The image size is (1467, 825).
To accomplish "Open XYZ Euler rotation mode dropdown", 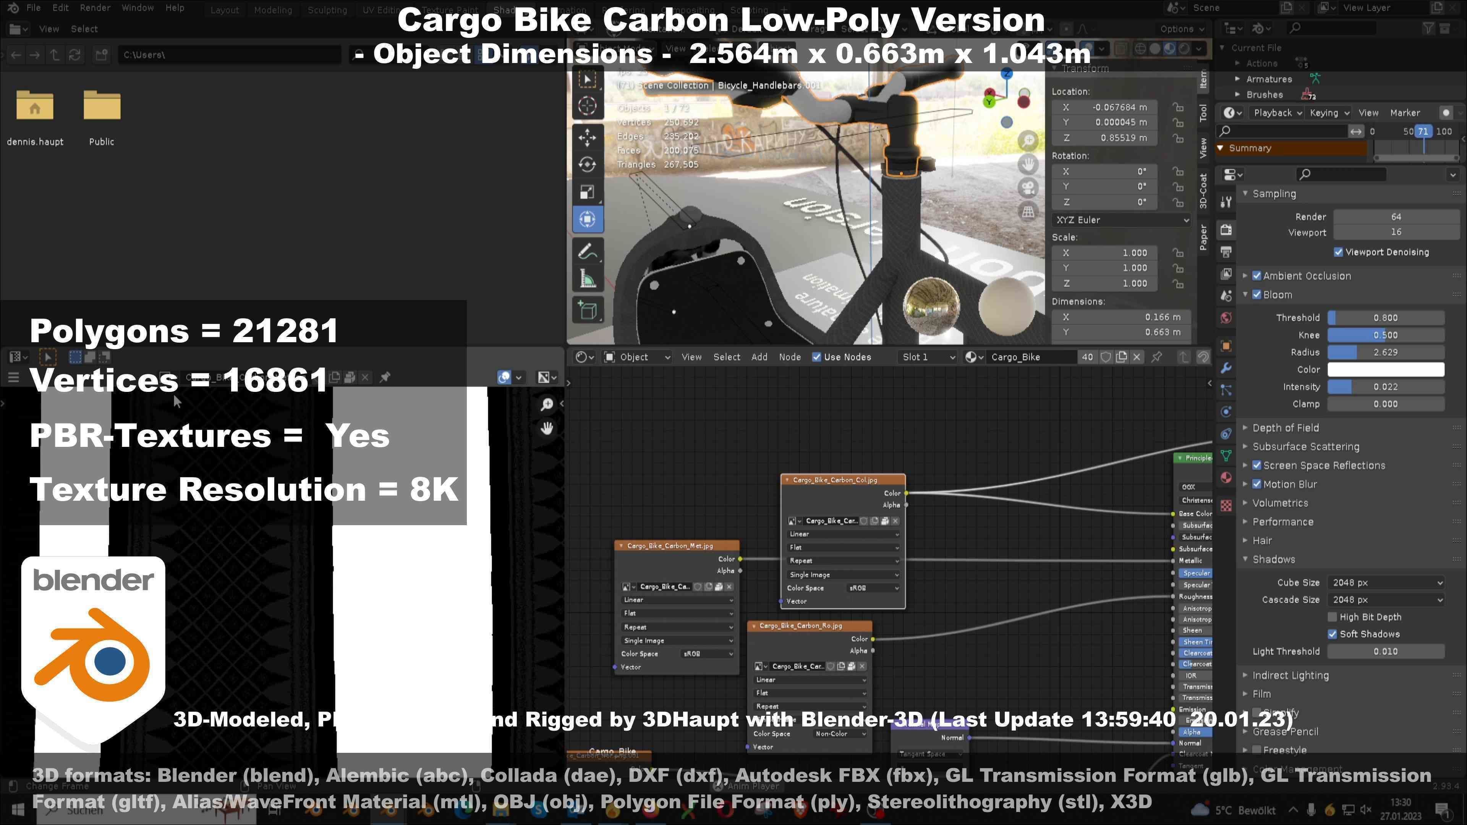I will point(1122,220).
